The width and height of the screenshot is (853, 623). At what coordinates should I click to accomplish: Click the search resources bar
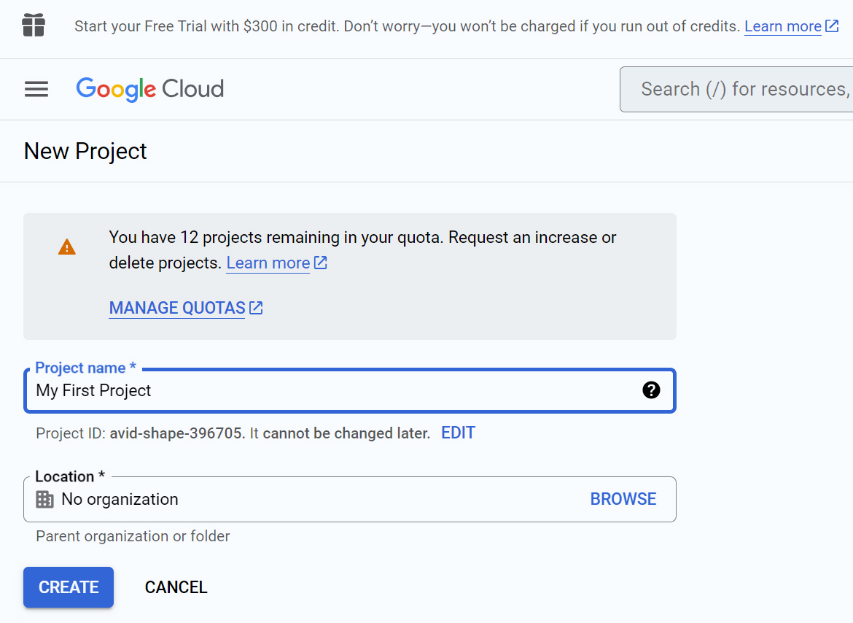coord(736,89)
